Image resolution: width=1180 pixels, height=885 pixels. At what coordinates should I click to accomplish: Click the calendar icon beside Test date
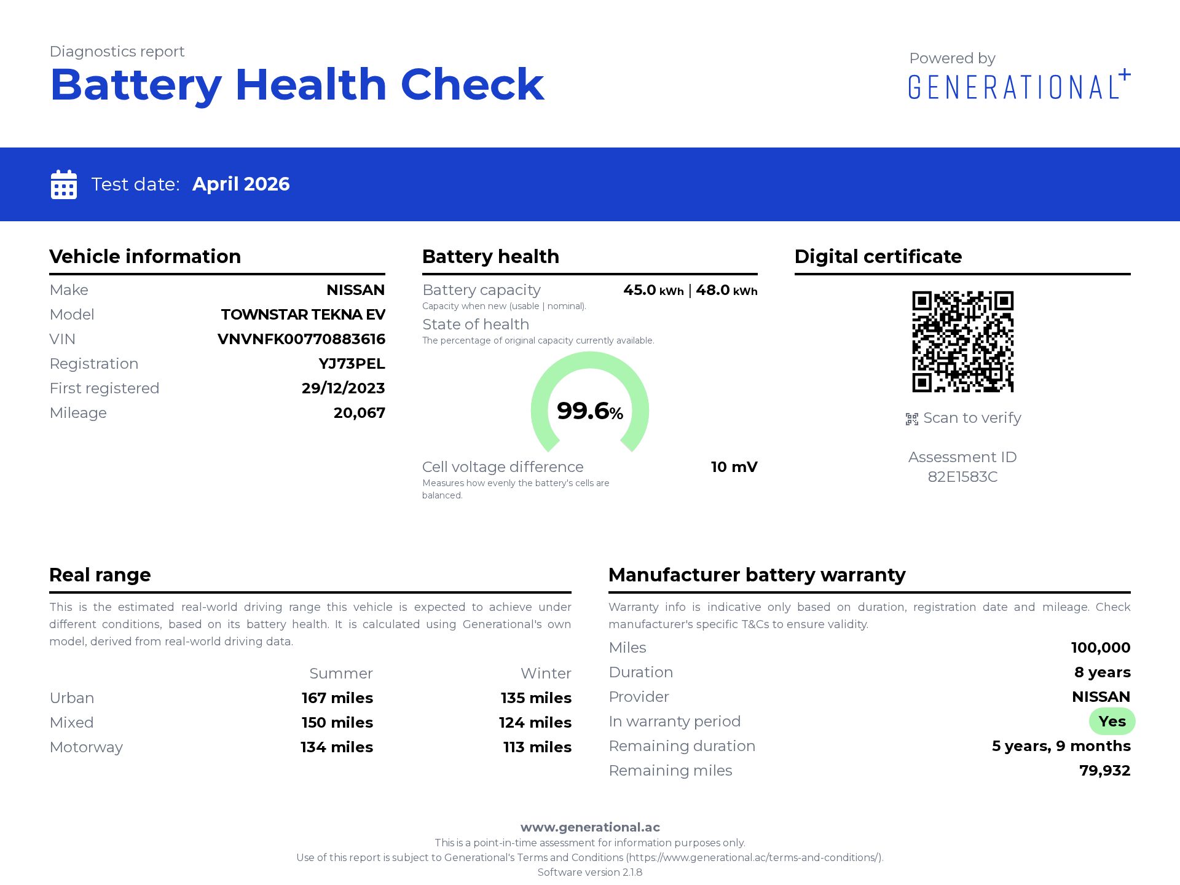coord(63,183)
